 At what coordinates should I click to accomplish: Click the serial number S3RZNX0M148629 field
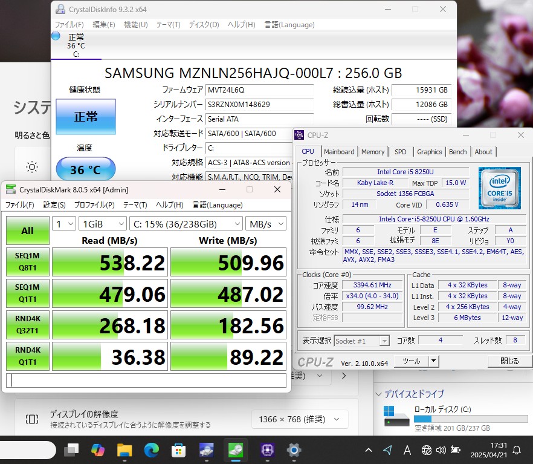coord(260,105)
